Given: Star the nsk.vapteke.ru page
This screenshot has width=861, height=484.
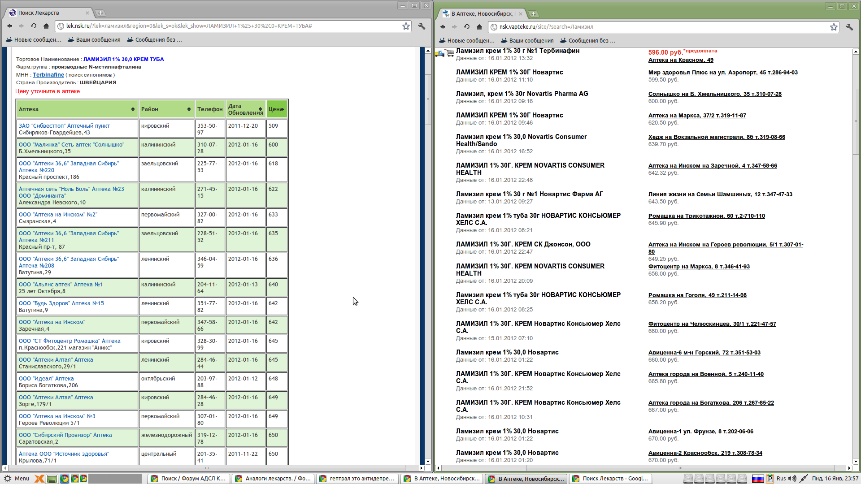Looking at the screenshot, I should [834, 27].
